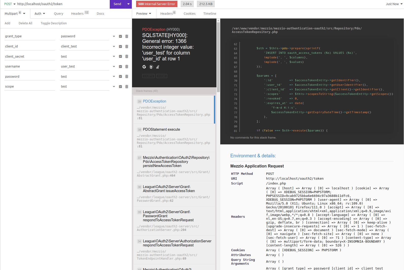
Task: Add a new form parameter
Action: pyautogui.click(x=8, y=23)
